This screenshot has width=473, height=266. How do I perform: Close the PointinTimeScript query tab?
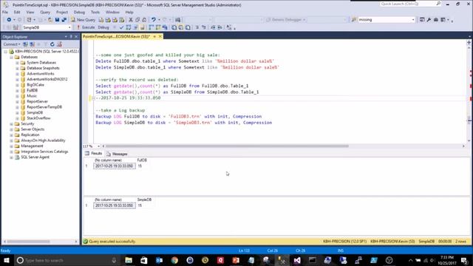[160, 36]
